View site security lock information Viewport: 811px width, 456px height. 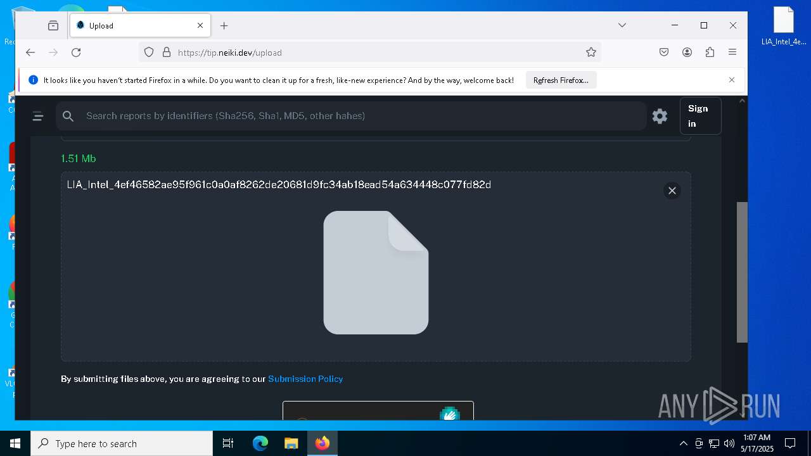167,53
